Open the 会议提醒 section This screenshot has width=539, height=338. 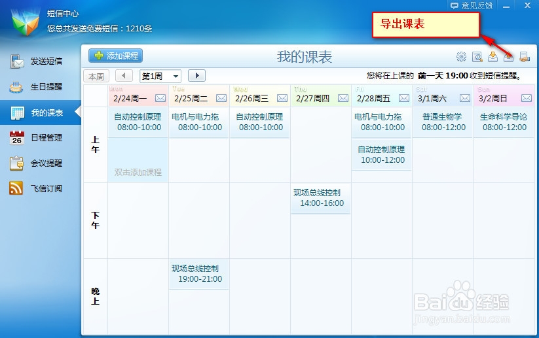coord(41,163)
